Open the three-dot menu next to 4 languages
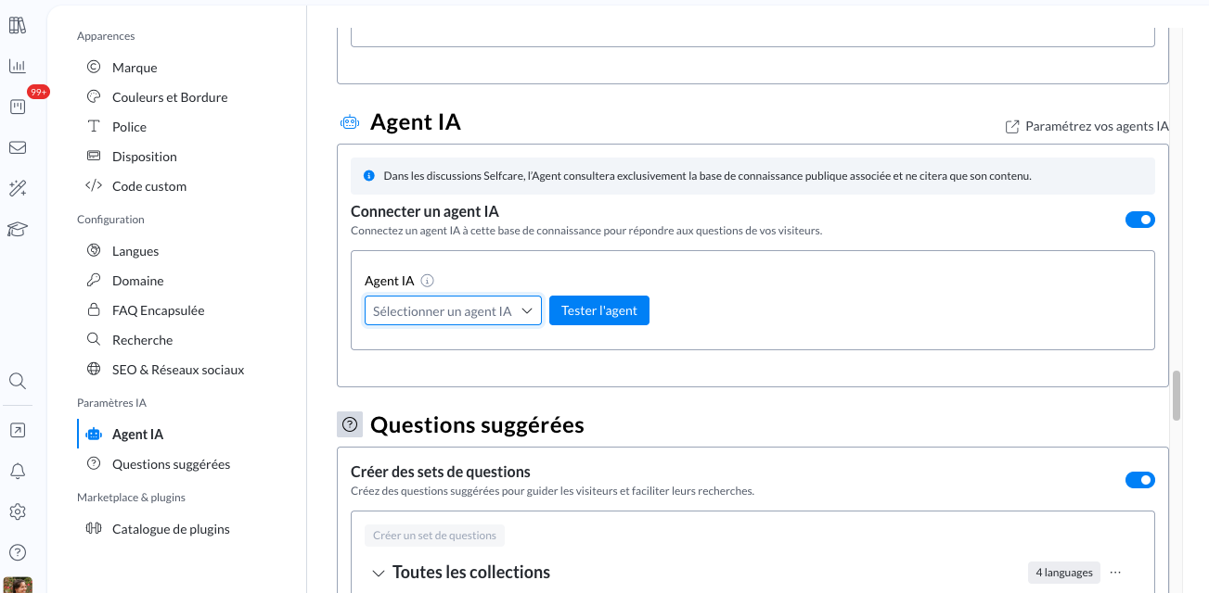This screenshot has width=1209, height=593. coord(1115,573)
